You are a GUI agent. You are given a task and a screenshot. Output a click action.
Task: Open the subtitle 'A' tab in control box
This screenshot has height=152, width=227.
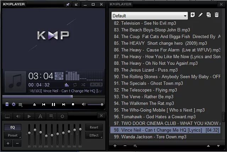pos(40,116)
